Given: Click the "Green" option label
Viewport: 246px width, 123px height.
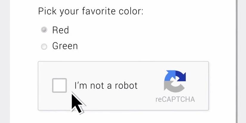Looking at the screenshot, I should [65, 46].
